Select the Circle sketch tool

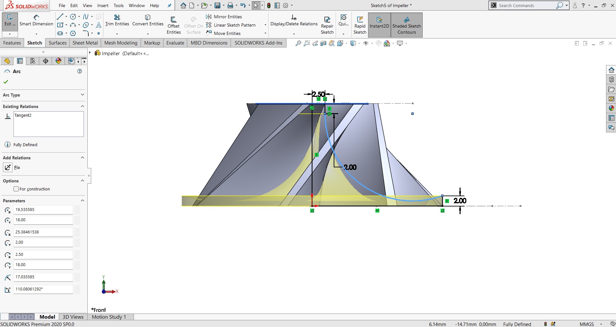pos(73,16)
